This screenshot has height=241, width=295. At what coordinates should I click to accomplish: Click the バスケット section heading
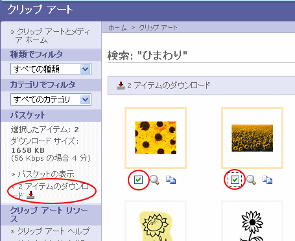pyautogui.click(x=28, y=115)
